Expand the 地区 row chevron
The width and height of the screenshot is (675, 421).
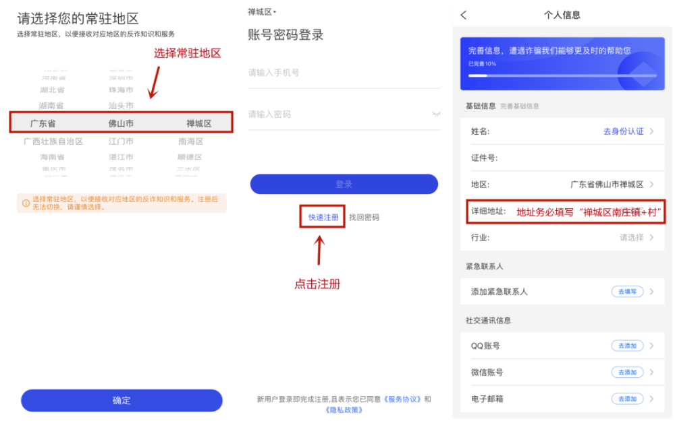click(652, 185)
